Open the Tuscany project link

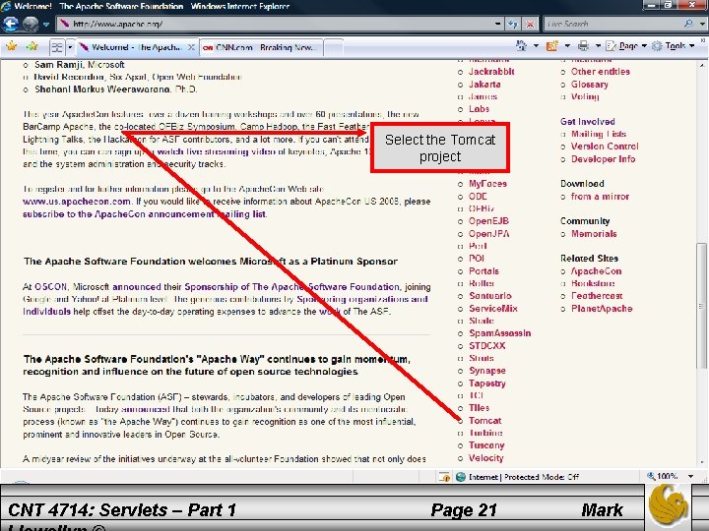[x=486, y=445]
